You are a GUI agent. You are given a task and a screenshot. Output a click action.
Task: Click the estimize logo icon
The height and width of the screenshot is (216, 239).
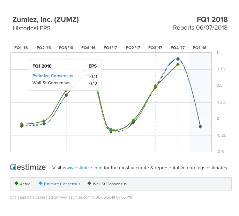[x=13, y=167]
